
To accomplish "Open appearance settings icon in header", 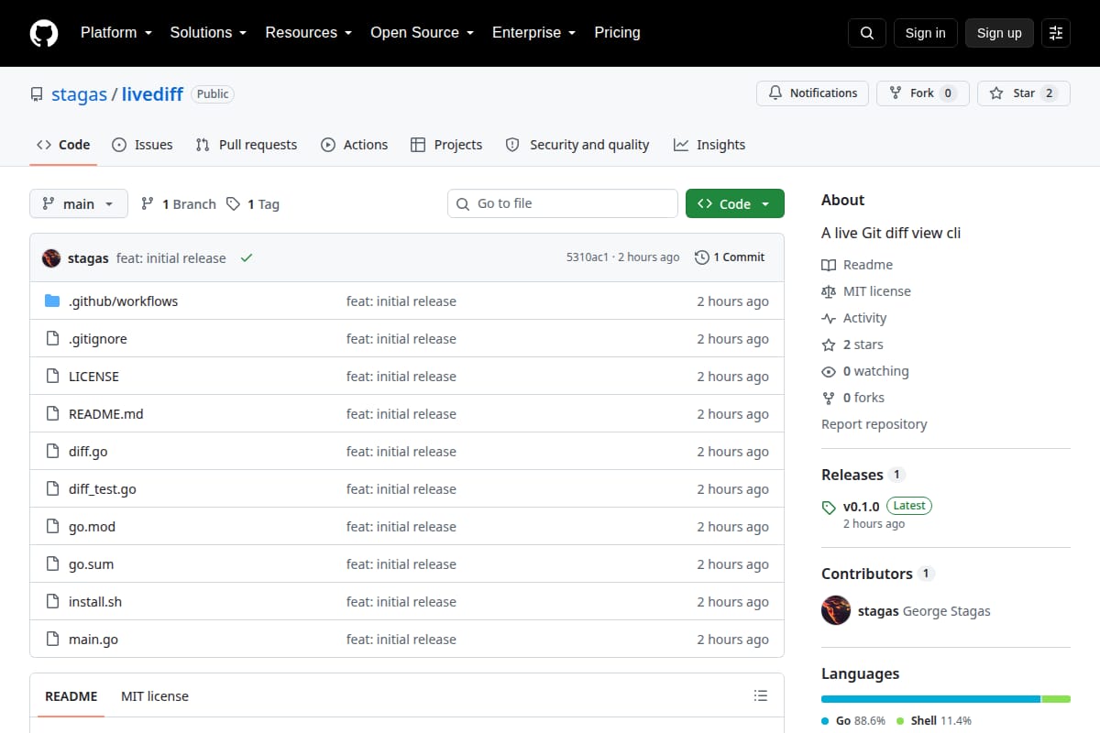I will coord(1056,33).
